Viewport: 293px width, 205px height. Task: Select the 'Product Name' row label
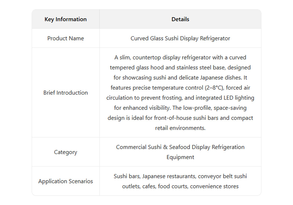pos(65,38)
